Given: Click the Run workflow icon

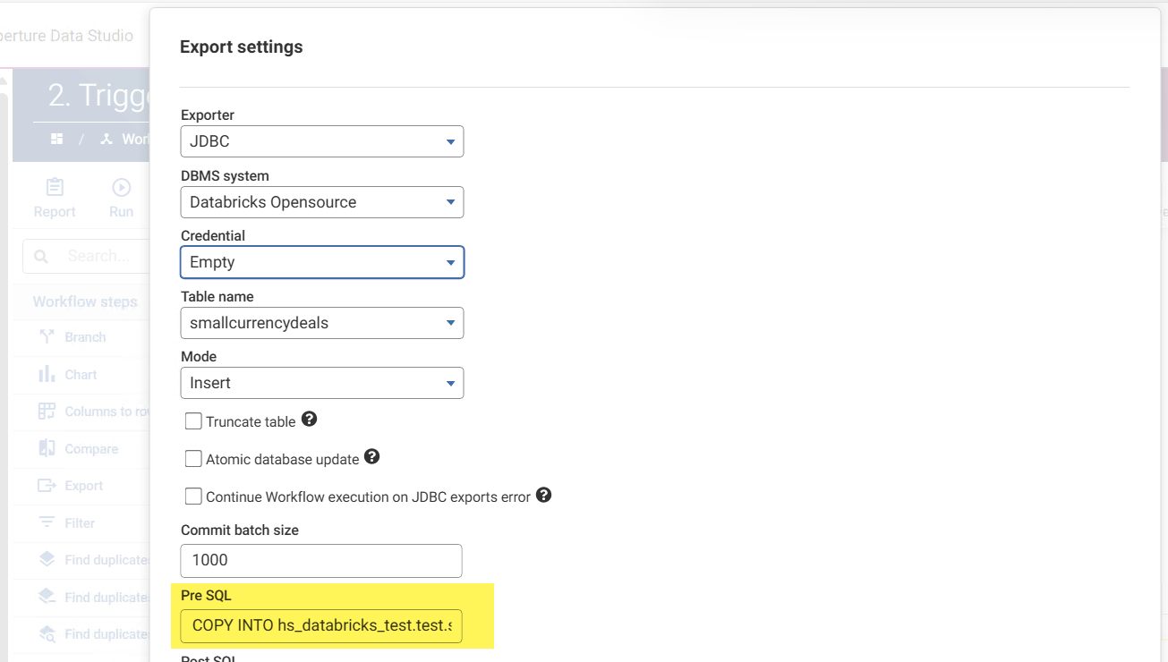Looking at the screenshot, I should [121, 187].
